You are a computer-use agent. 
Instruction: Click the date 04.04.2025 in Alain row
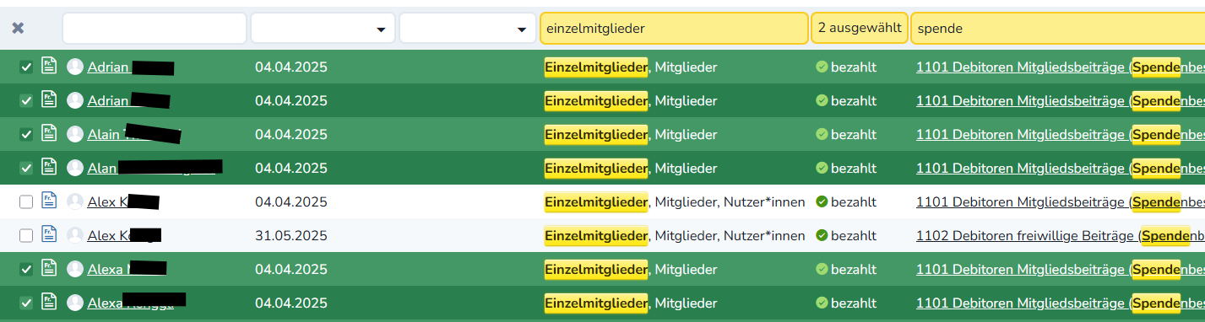coord(291,134)
